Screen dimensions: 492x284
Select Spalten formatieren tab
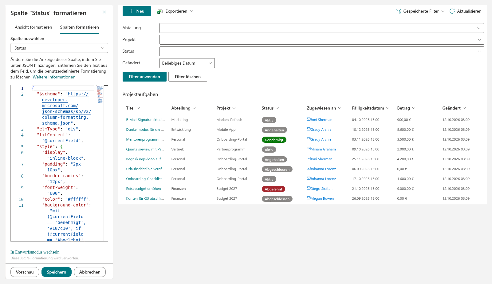pyautogui.click(x=80, y=27)
